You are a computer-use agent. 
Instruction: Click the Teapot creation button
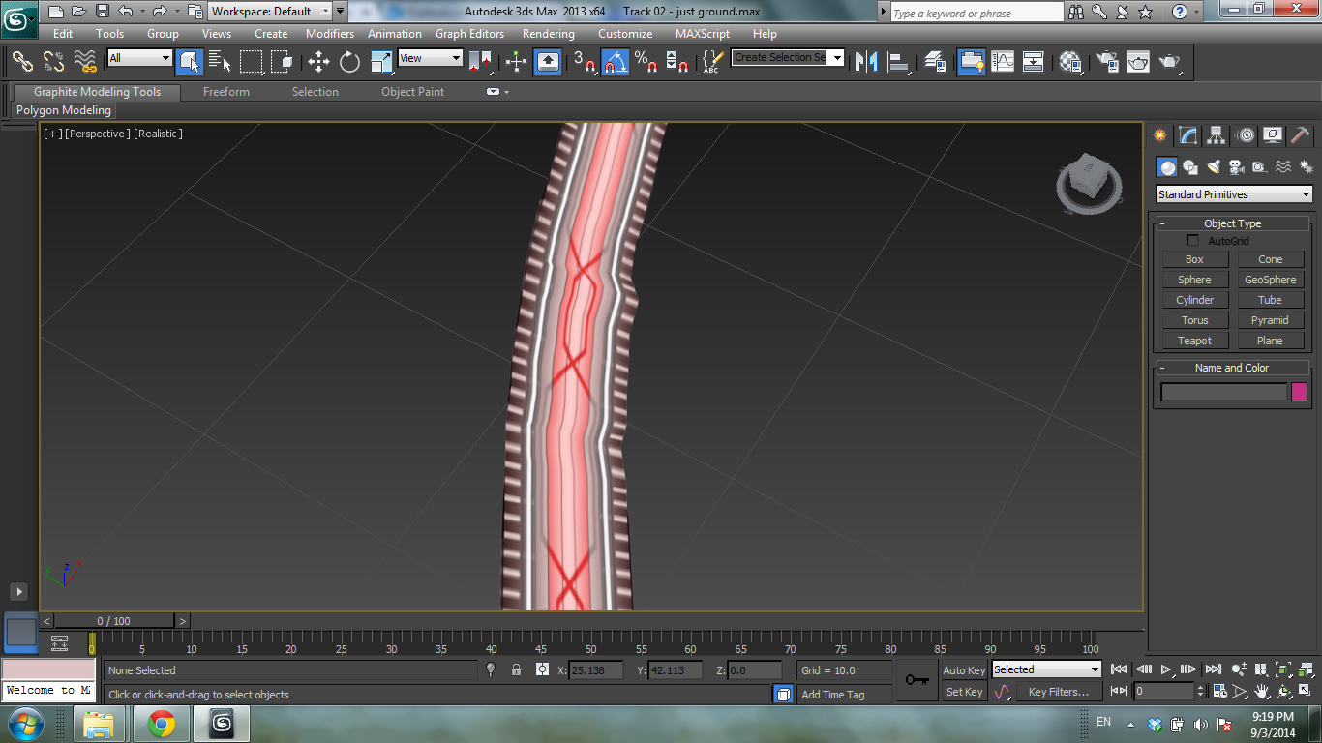(1193, 340)
